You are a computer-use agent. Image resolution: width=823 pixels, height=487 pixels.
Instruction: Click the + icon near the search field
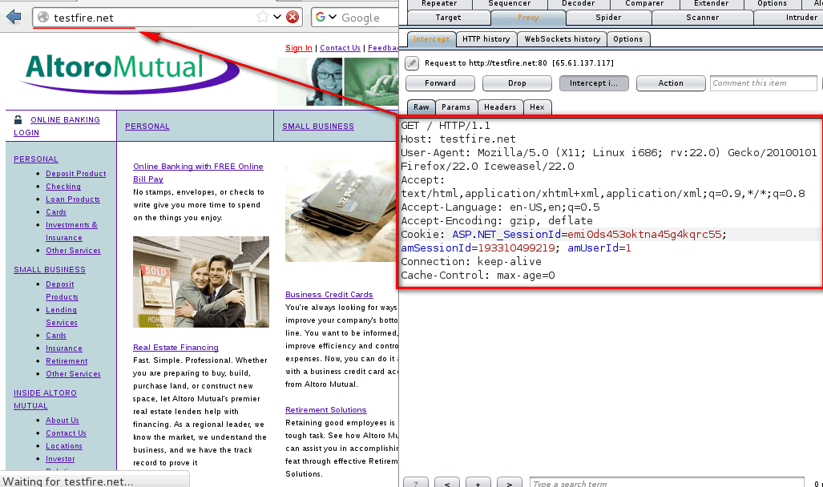coord(478,483)
